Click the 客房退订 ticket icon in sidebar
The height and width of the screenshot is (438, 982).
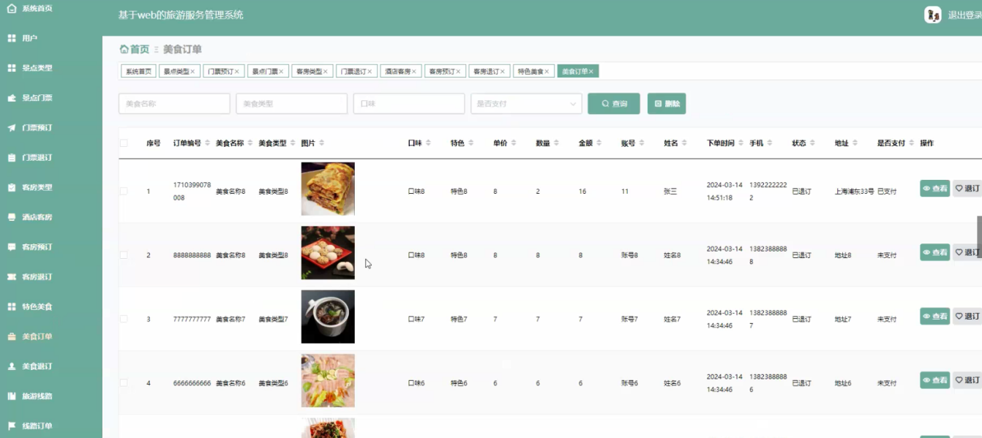point(12,277)
